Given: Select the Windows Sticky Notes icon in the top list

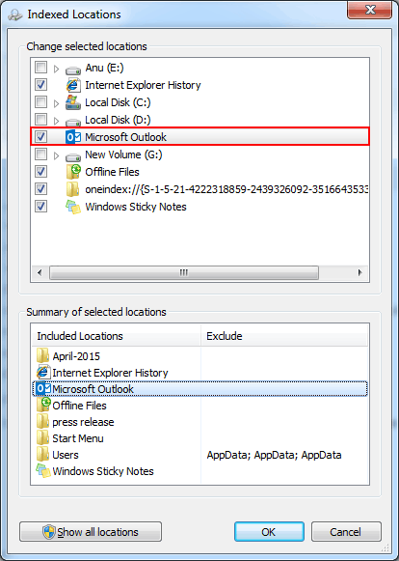Looking at the screenshot, I should tap(73, 207).
